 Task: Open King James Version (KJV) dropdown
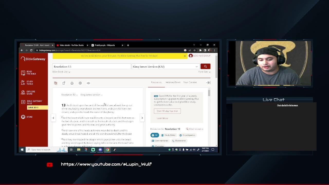166,67
